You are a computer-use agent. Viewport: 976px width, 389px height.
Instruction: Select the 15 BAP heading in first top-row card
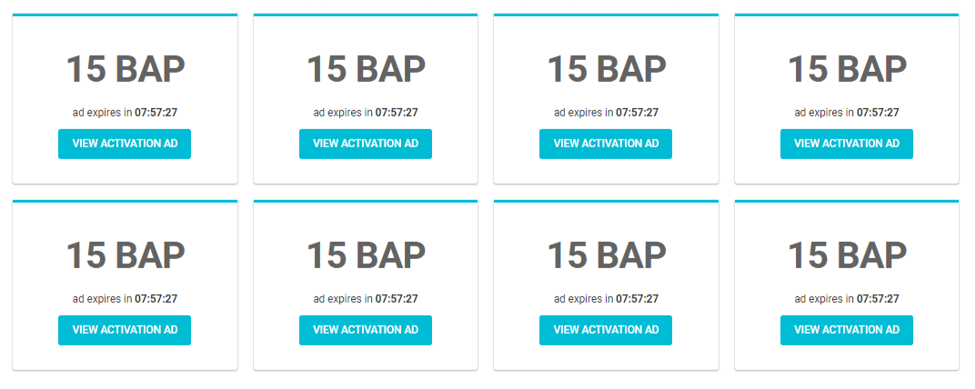pos(126,69)
